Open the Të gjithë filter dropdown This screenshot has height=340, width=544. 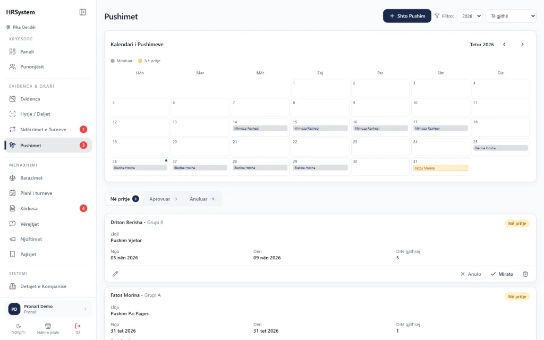pyautogui.click(x=511, y=16)
